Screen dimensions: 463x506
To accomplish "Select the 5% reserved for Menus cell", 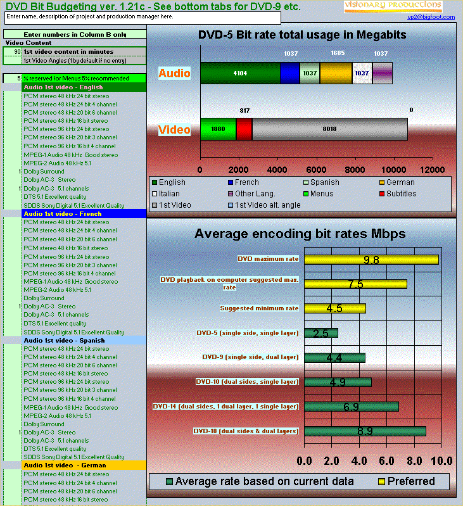I will 13,78.
